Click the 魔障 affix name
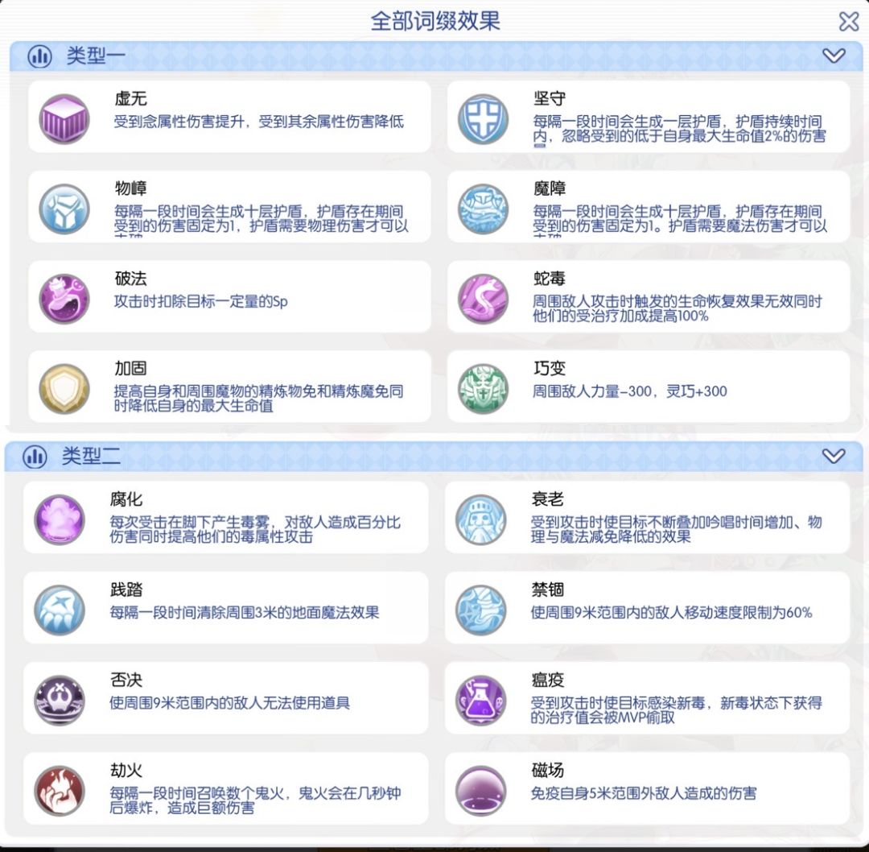Screen dimensions: 869x852 pyautogui.click(x=550, y=188)
